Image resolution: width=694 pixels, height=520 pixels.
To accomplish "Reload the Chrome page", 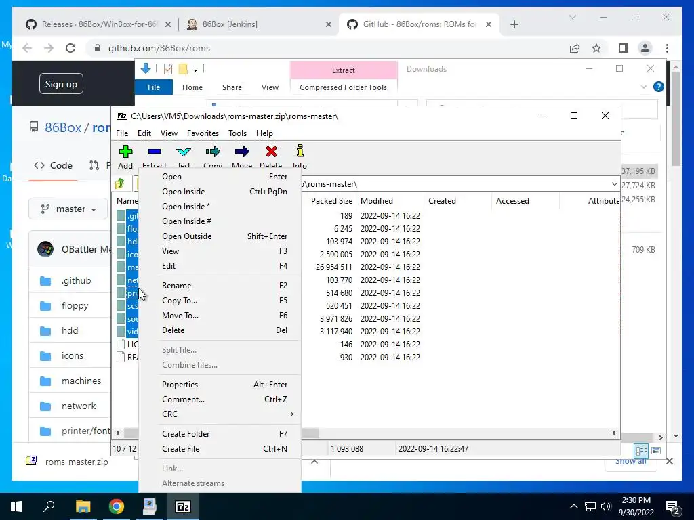I will (x=70, y=48).
